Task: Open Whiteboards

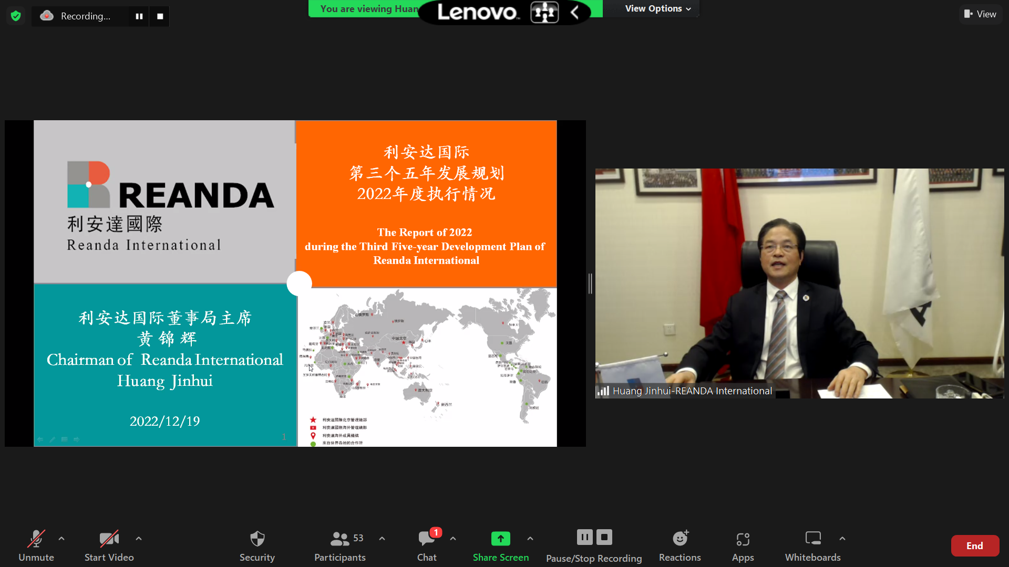Action: (812, 546)
